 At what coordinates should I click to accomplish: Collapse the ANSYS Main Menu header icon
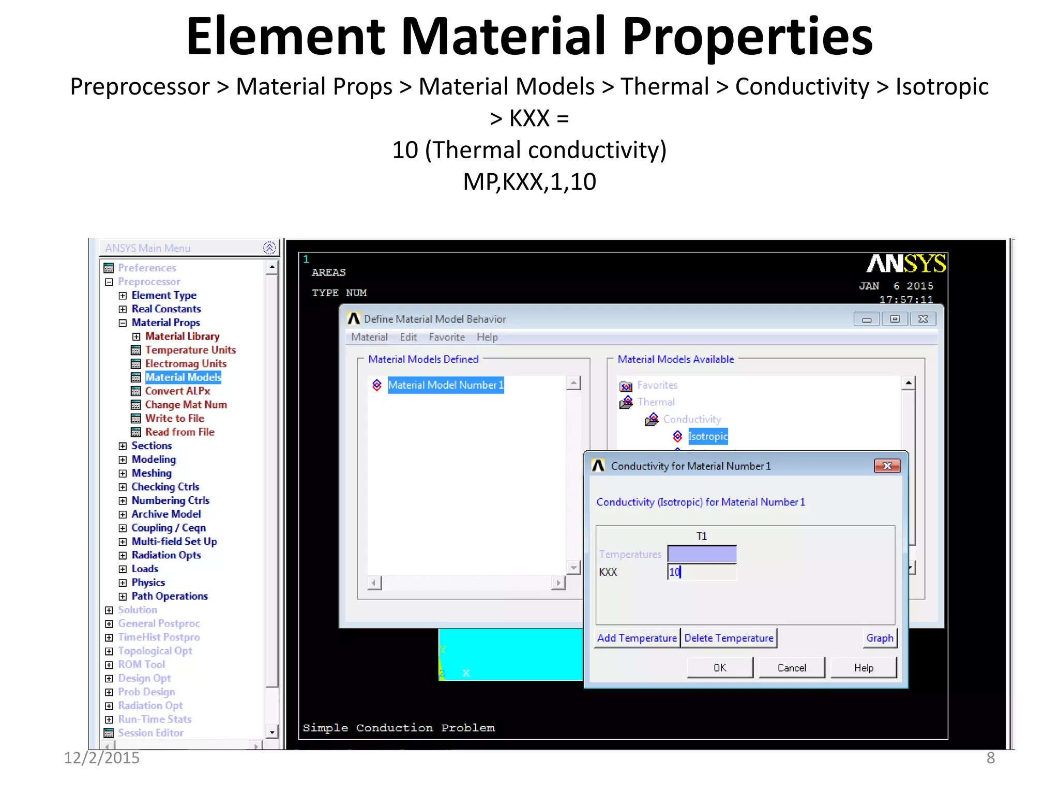pyautogui.click(x=269, y=248)
